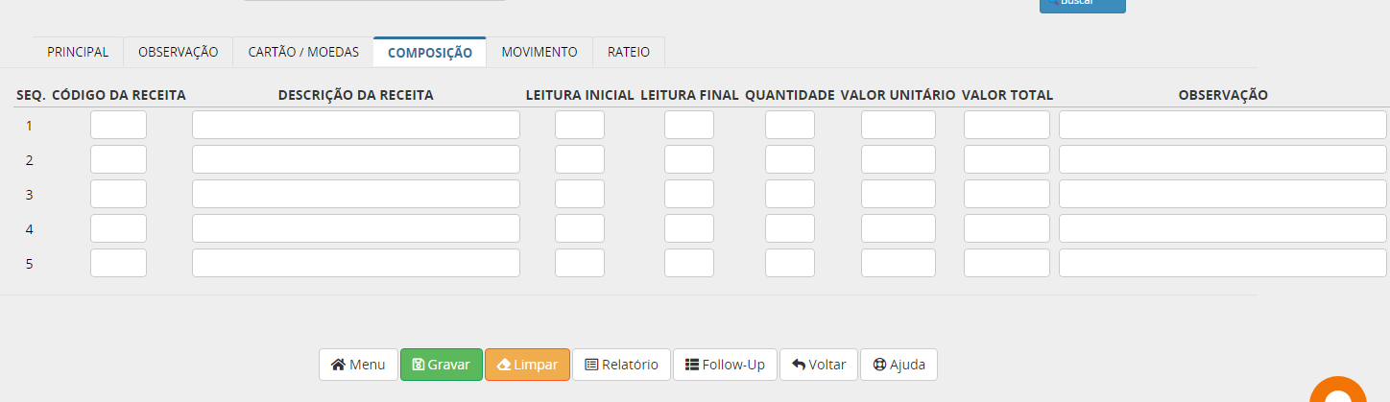
Task: Open the Ajuda help button
Action: tap(899, 365)
